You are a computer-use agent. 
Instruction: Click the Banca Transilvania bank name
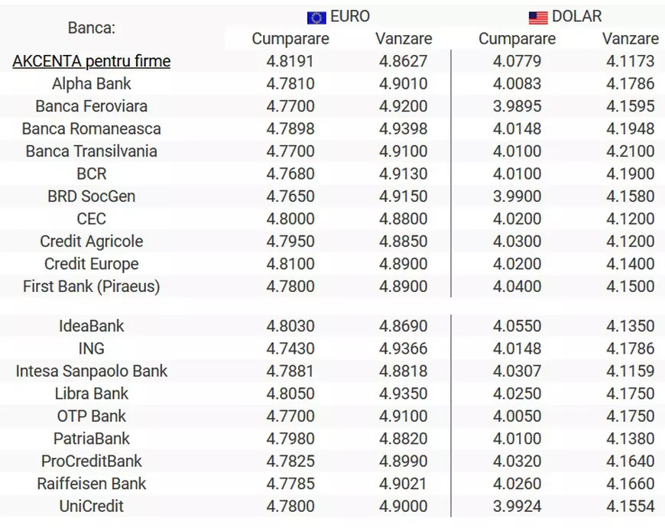(x=92, y=151)
